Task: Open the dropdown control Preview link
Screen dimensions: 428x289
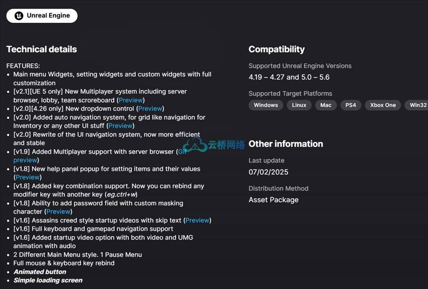Action: point(150,109)
